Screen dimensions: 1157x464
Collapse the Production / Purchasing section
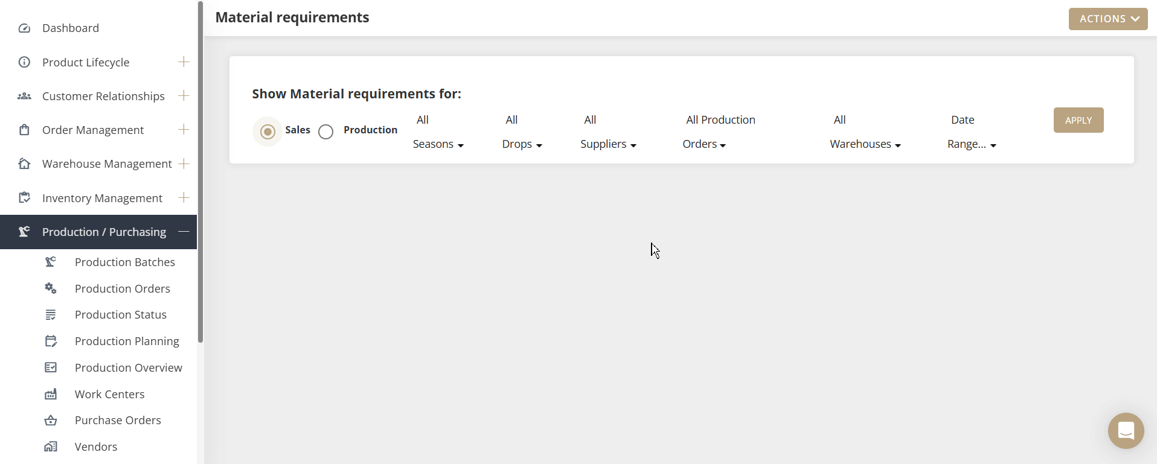coord(184,232)
